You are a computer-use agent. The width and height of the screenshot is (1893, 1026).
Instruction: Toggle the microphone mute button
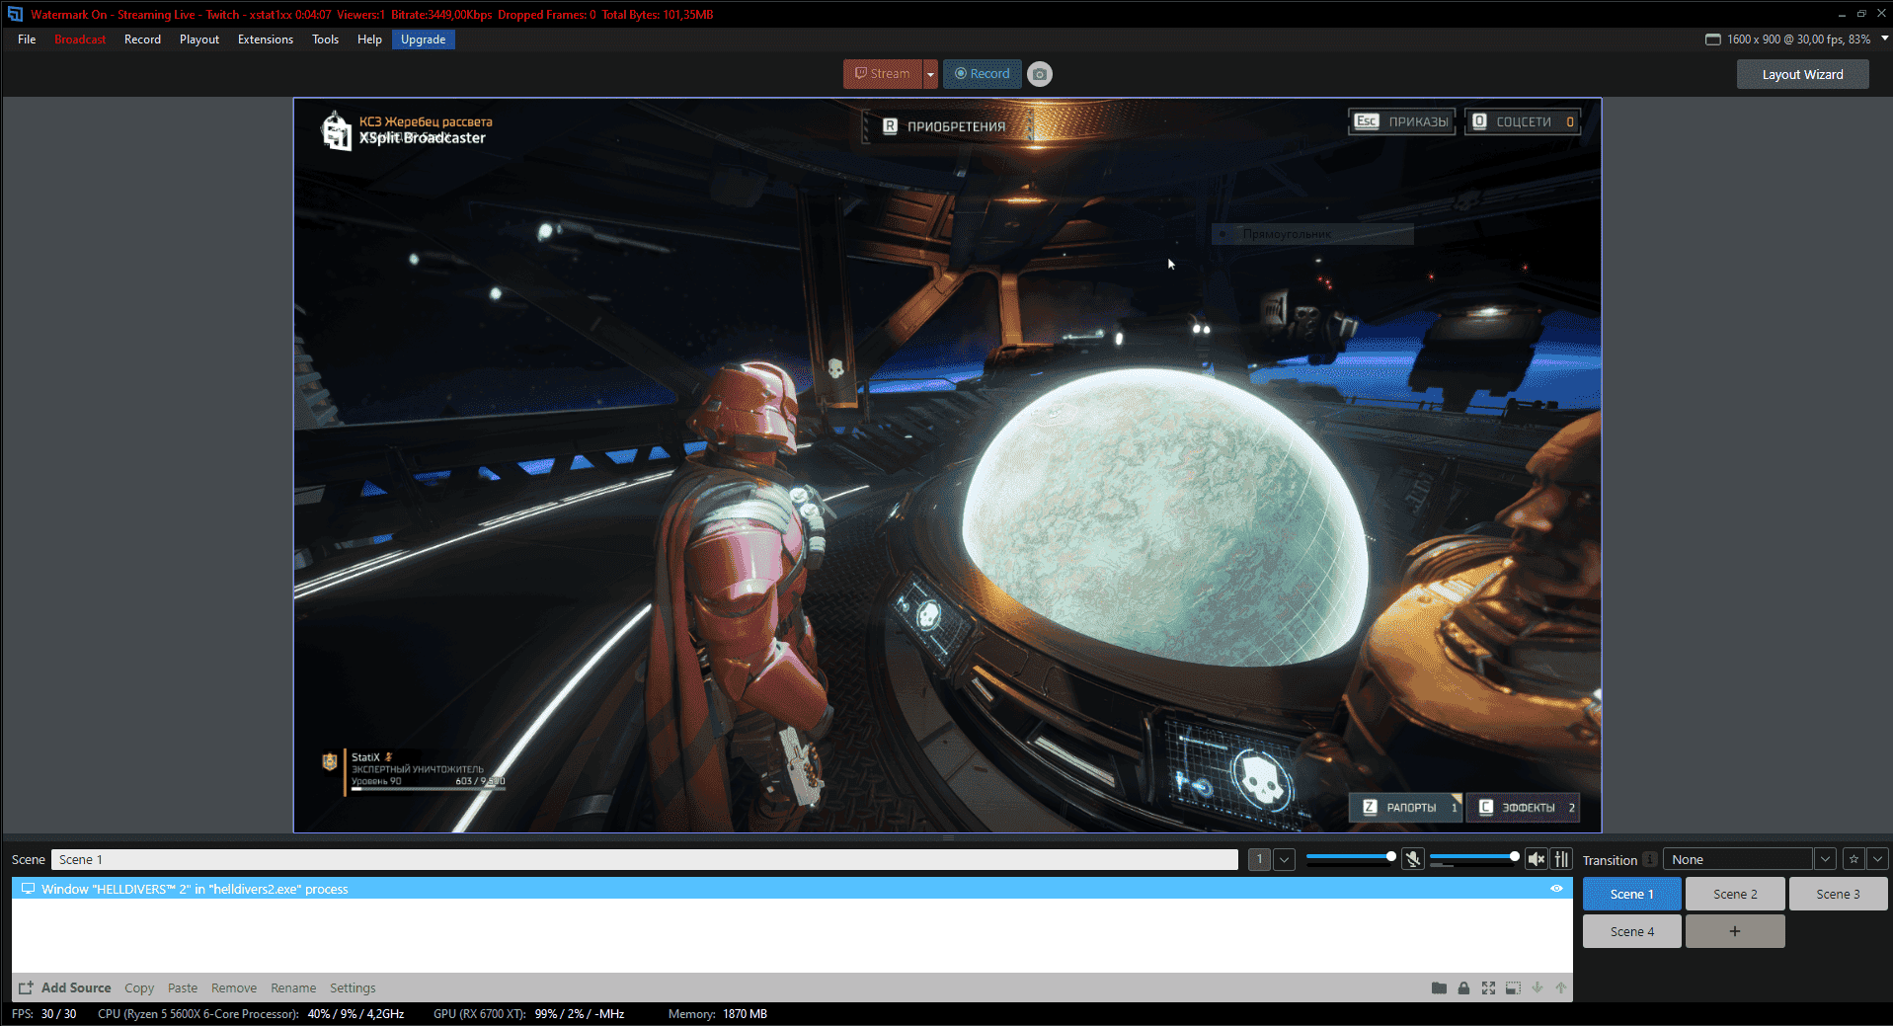coord(1413,859)
